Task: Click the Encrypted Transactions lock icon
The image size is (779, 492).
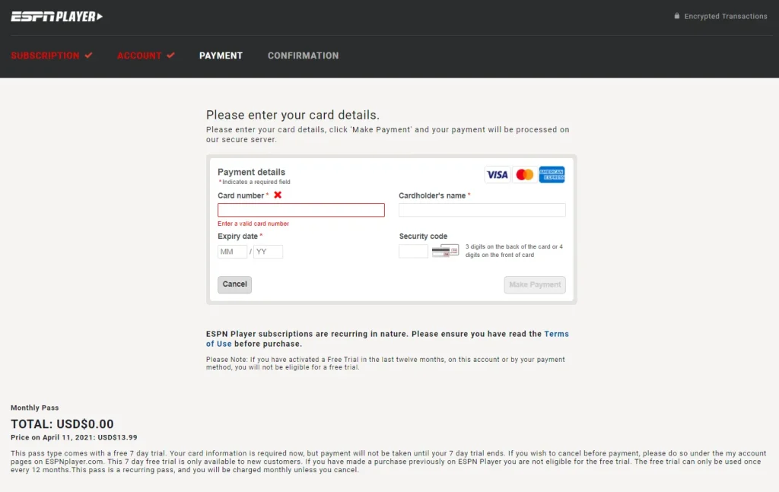Action: tap(676, 16)
